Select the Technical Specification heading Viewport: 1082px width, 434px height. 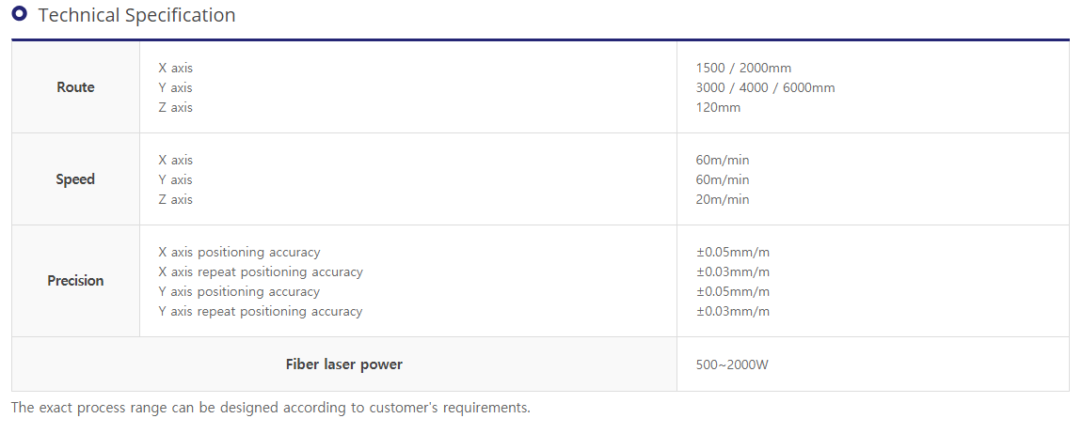click(136, 14)
